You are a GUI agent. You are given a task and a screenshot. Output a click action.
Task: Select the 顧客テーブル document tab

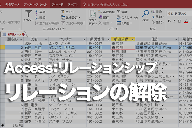click(13, 34)
